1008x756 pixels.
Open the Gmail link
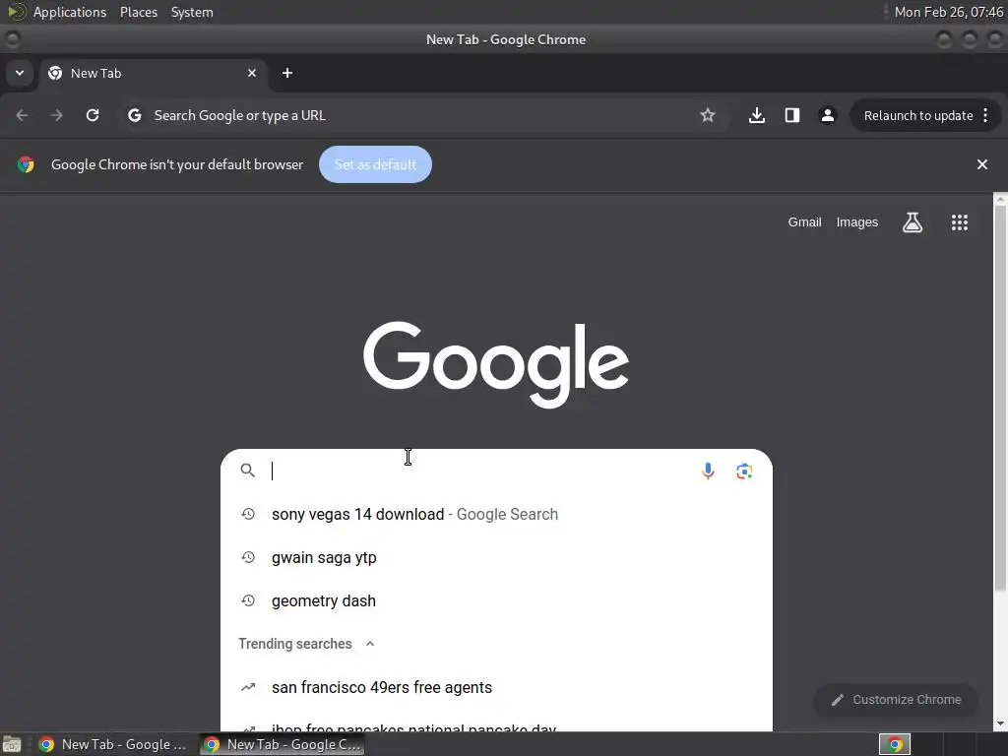click(805, 222)
